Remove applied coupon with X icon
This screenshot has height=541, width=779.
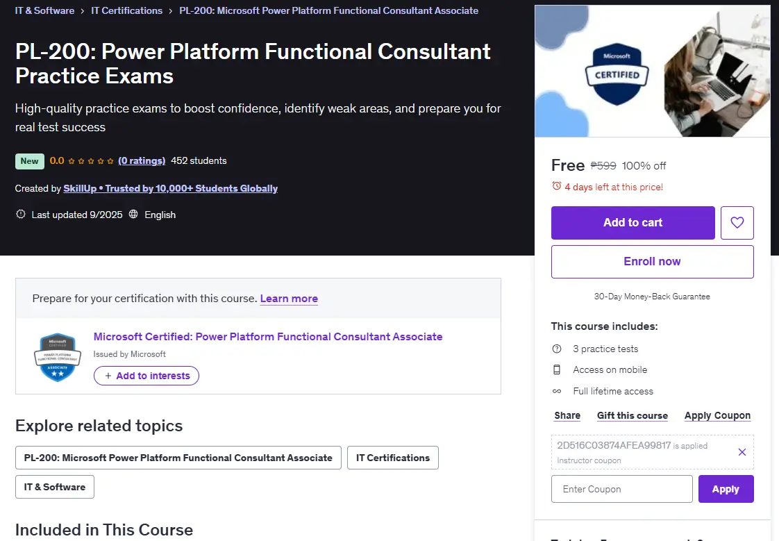742,452
